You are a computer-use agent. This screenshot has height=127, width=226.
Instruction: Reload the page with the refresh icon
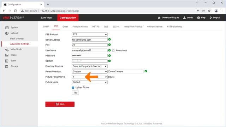coord(15,11)
